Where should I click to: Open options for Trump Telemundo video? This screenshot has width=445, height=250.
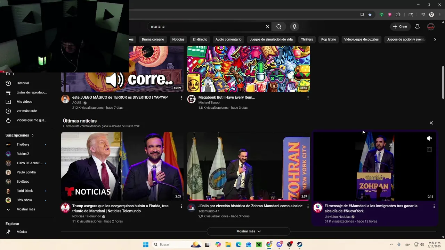[181, 206]
